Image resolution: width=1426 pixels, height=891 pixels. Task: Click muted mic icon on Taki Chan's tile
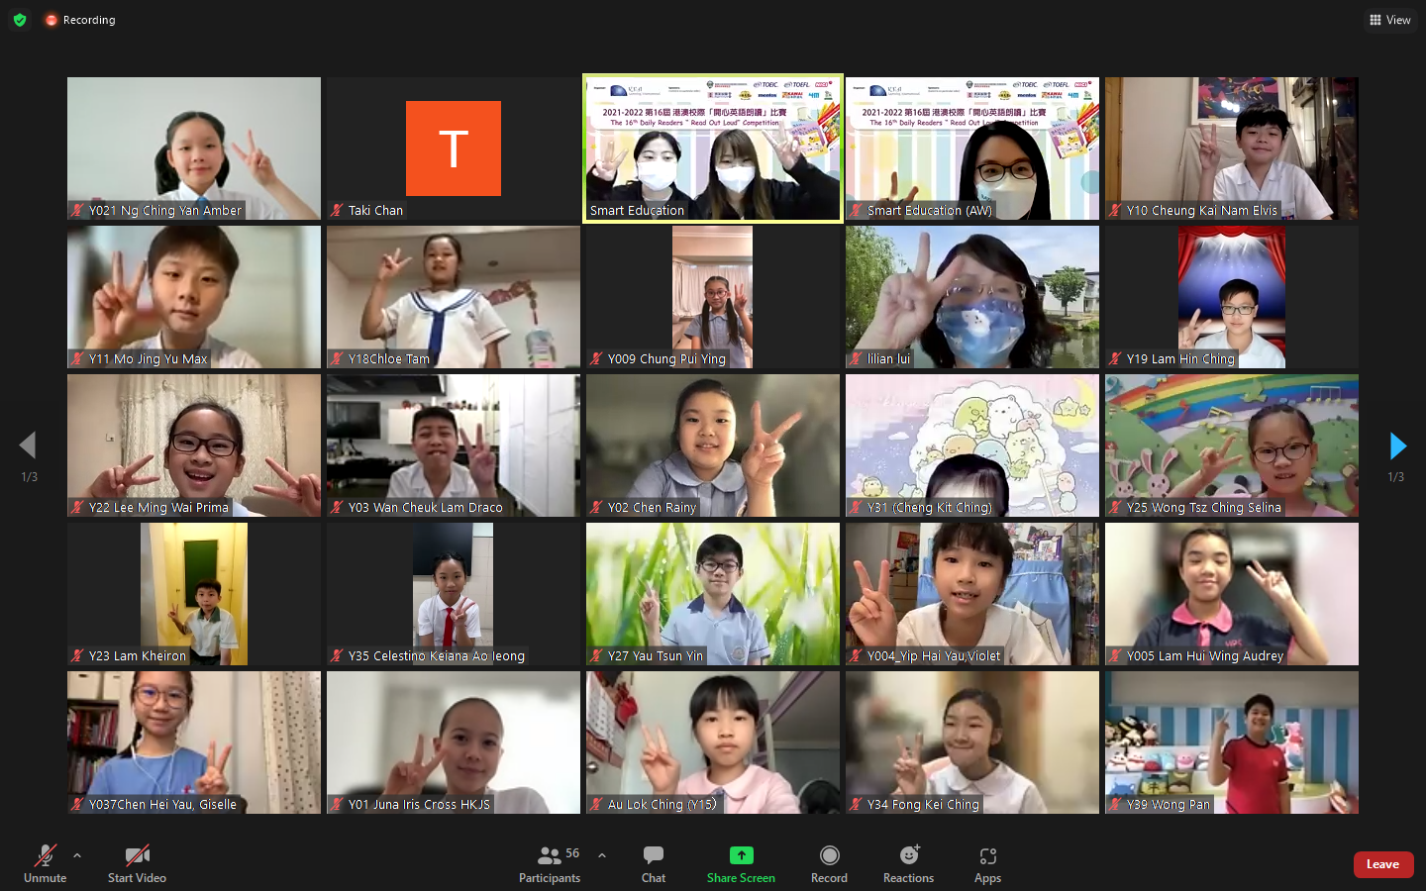pyautogui.click(x=337, y=210)
